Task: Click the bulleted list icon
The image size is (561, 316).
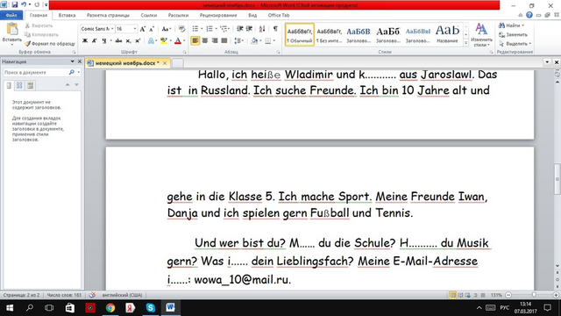Action: (x=195, y=29)
